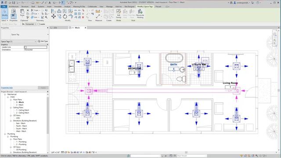Click the Properties palette icon in ribbon

click(x=13, y=17)
